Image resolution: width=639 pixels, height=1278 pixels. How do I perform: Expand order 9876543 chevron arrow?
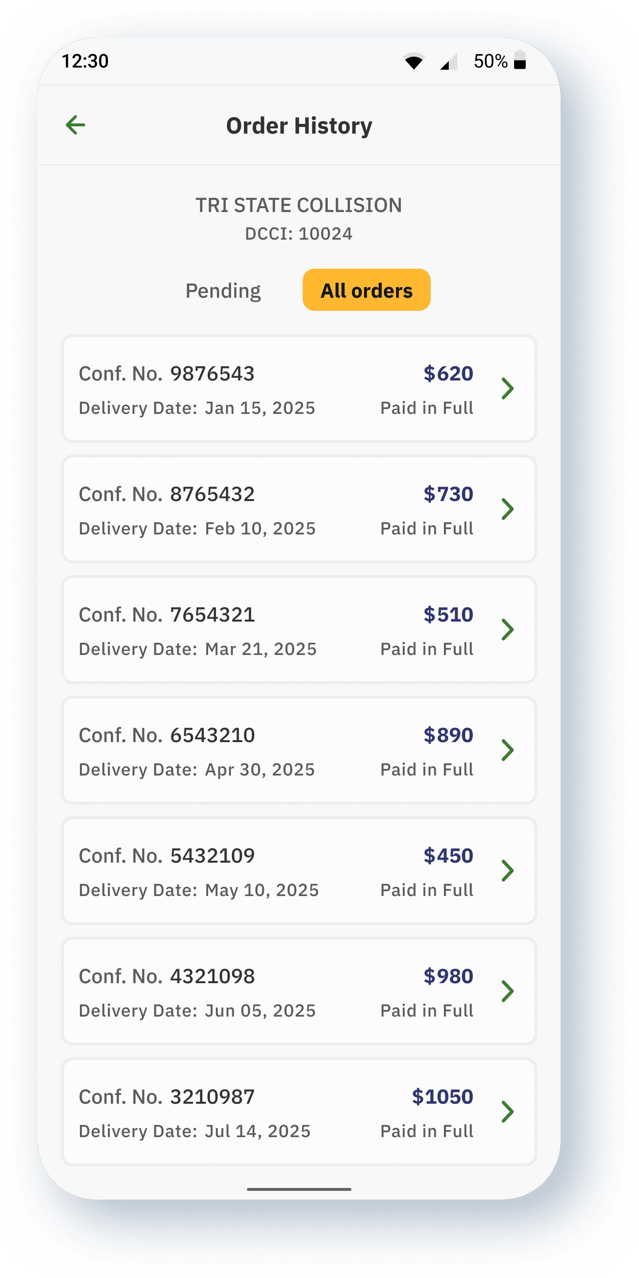tap(507, 388)
